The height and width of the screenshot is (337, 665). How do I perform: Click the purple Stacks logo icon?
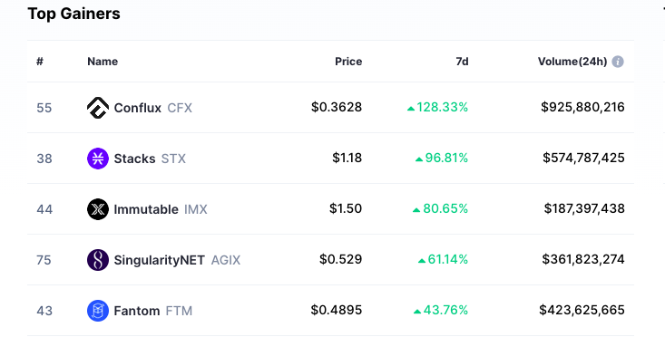point(98,159)
